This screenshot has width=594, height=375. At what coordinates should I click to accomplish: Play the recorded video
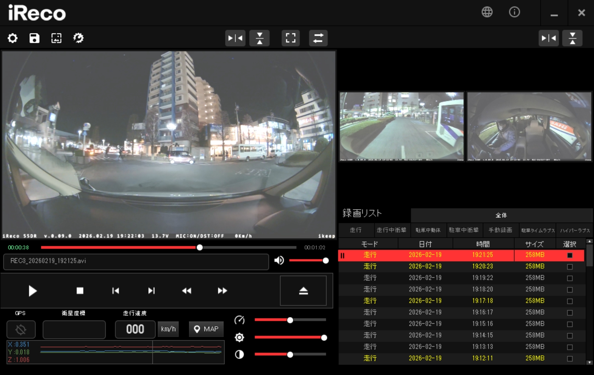pyautogui.click(x=33, y=291)
